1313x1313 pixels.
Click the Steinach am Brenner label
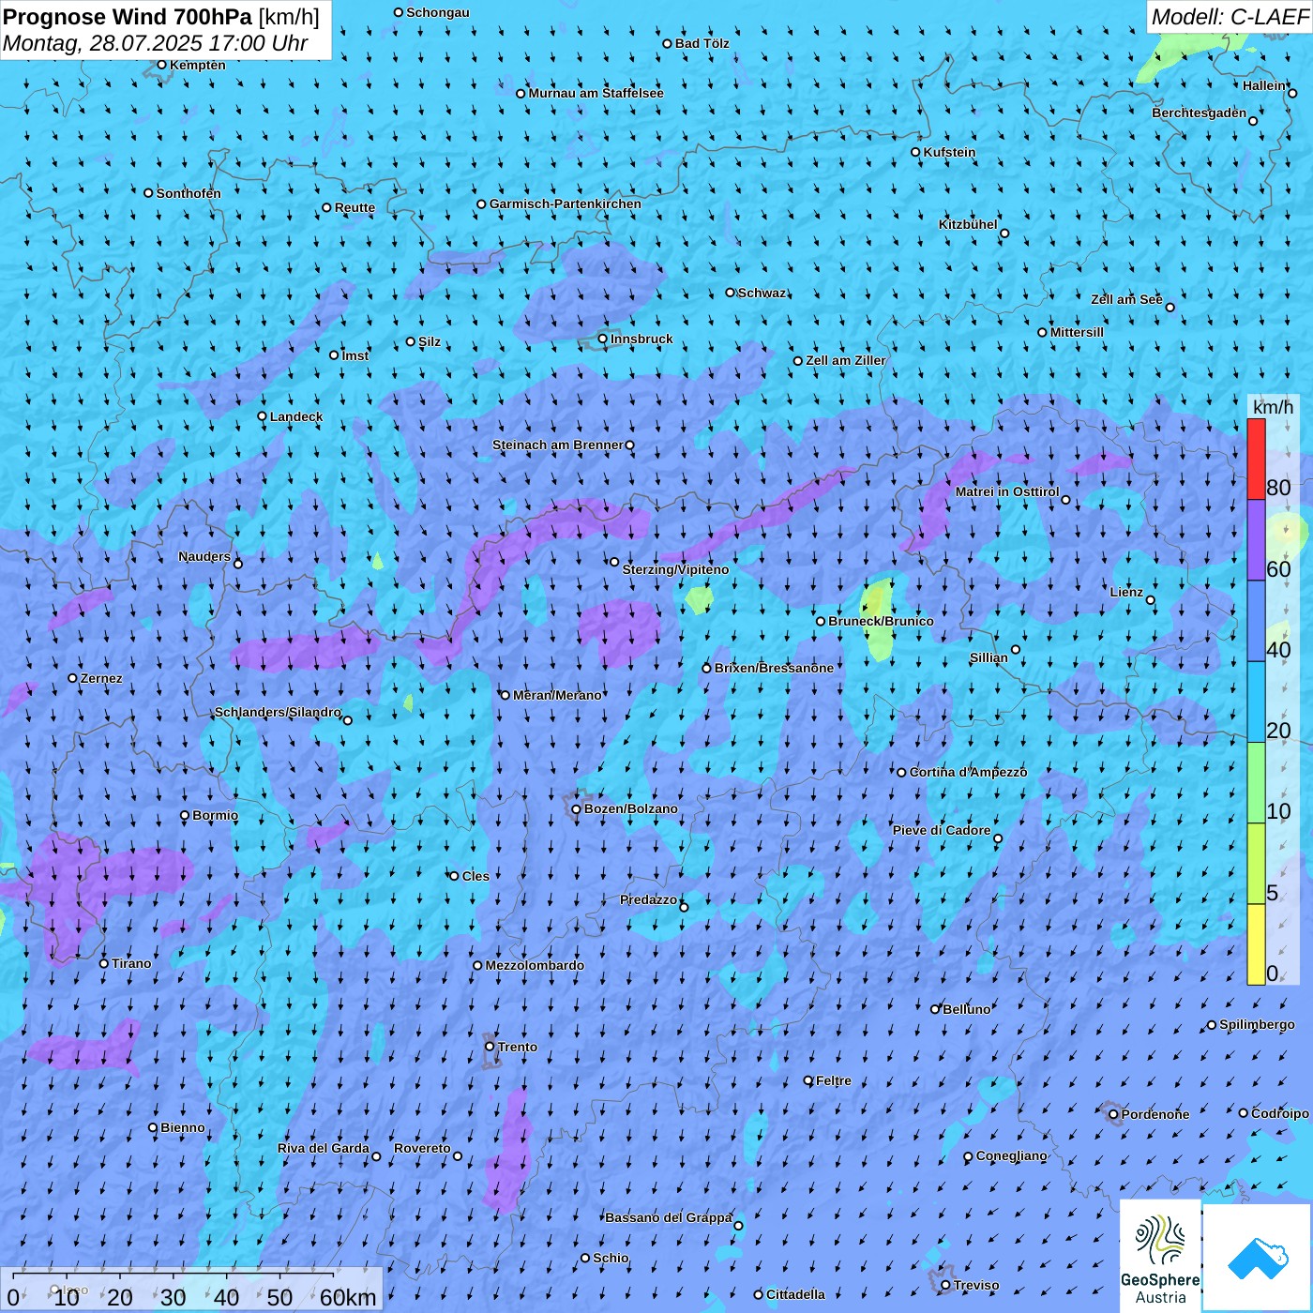tap(558, 445)
